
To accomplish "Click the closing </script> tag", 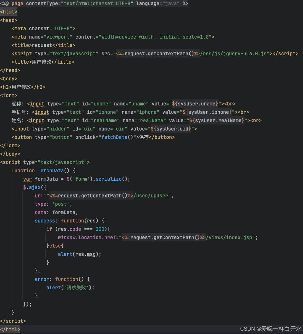I will [13, 321].
